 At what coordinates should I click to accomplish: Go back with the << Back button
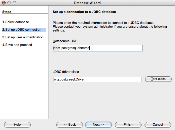[69, 125]
